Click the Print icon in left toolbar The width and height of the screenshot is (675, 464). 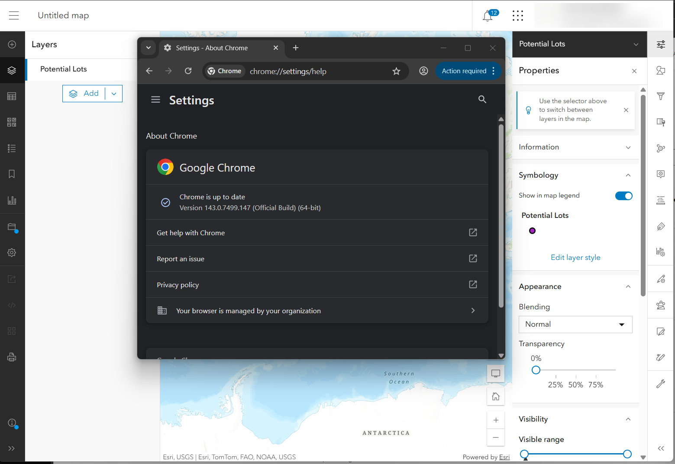click(12, 357)
